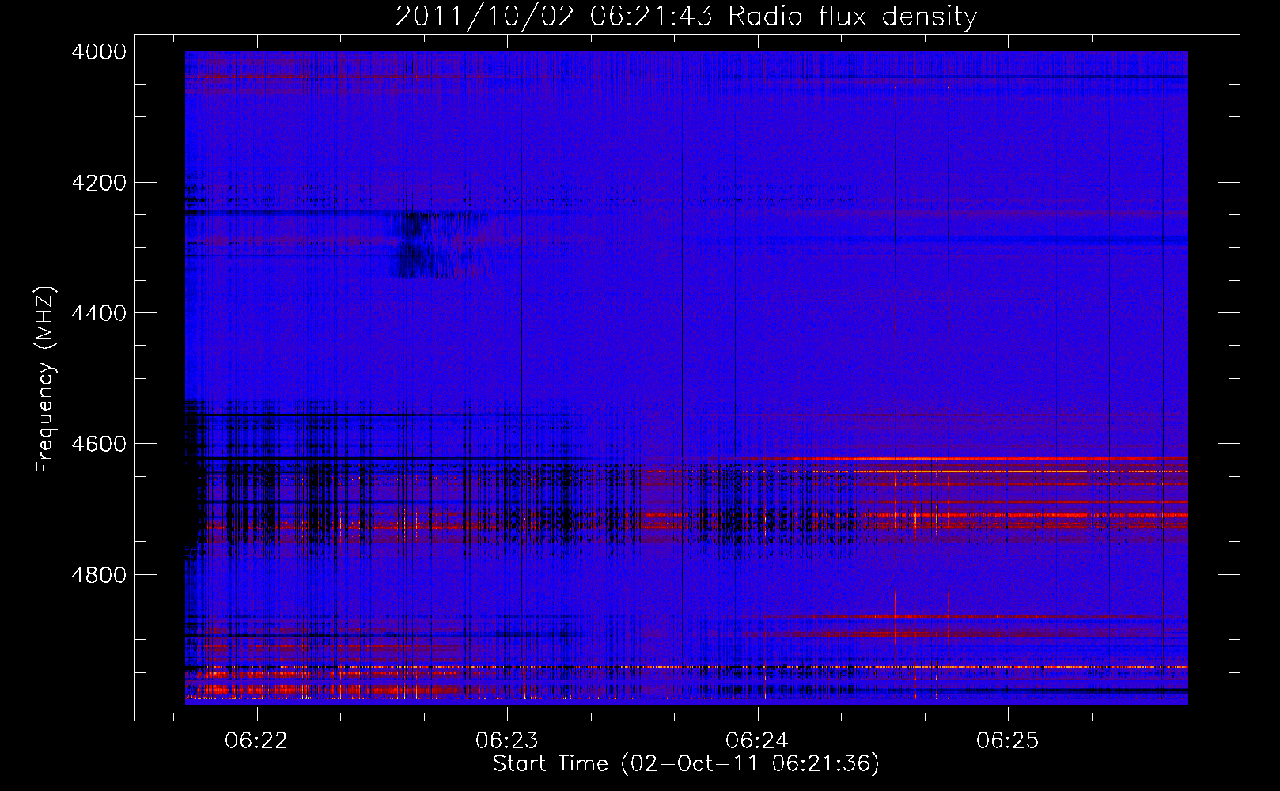Click the 06:23 time axis label
This screenshot has width=1280, height=791.
click(x=506, y=741)
